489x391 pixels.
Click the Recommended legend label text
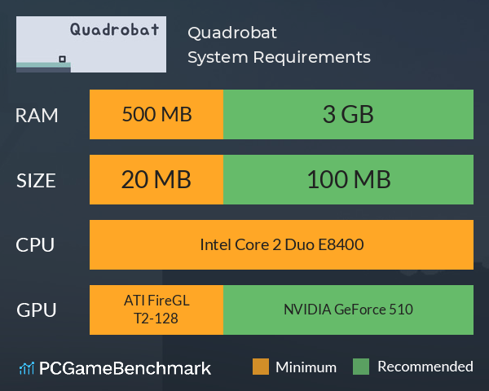tap(425, 367)
